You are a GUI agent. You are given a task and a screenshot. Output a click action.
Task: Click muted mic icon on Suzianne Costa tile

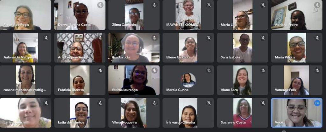click(263, 103)
